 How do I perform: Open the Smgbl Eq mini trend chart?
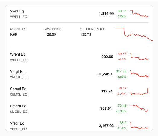pyautogui.click(x=139, y=108)
